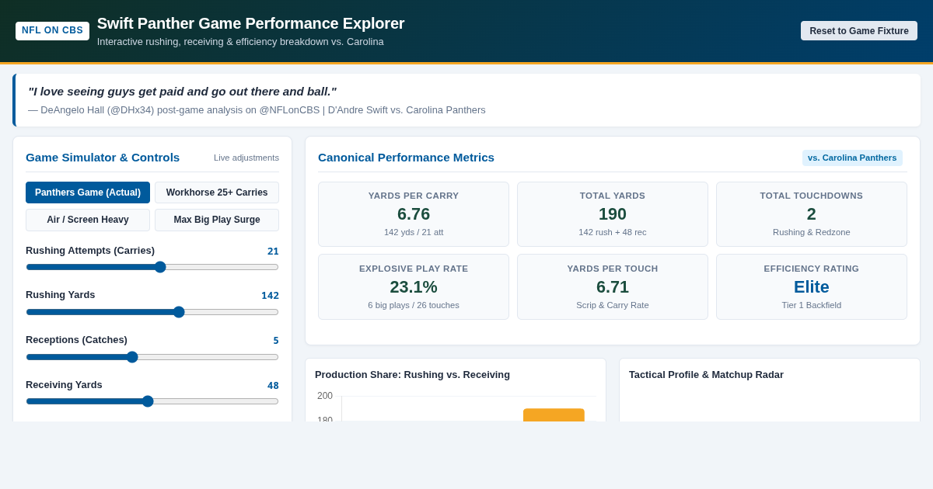Click the quote attribution with @NFLonCBS
Screen dimensions: 933x489
click(x=257, y=110)
